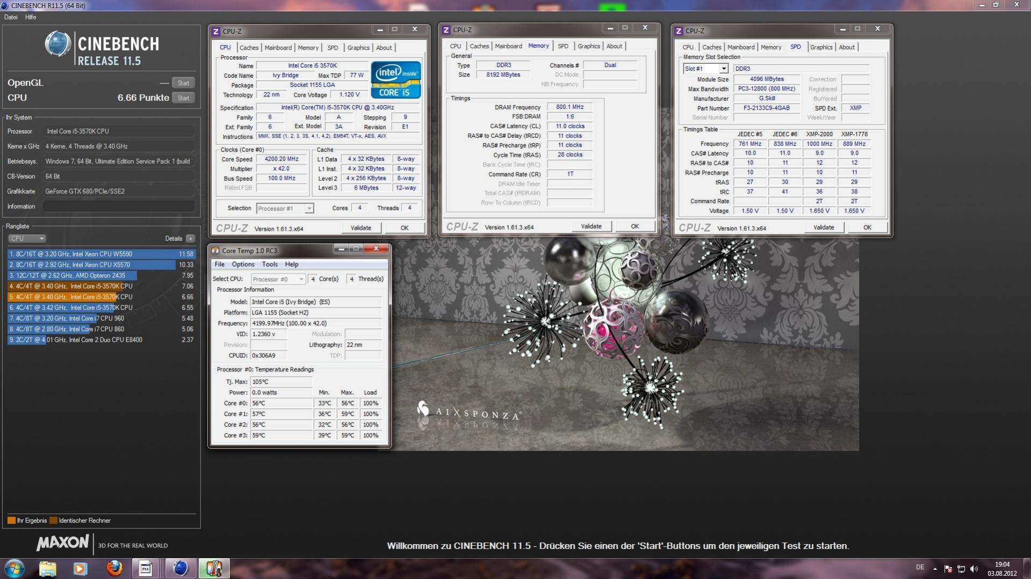Open the Help menu in Core Temp

[x=292, y=264]
